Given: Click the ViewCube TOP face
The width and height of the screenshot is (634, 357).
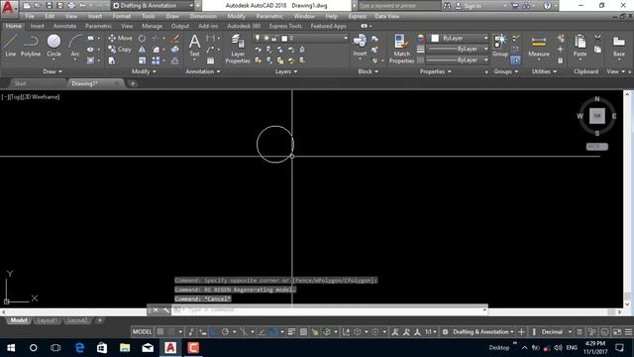Looking at the screenshot, I should click(596, 116).
